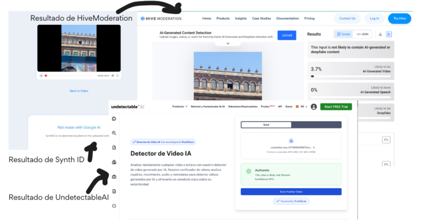Click the Try Hive button

coord(399,19)
